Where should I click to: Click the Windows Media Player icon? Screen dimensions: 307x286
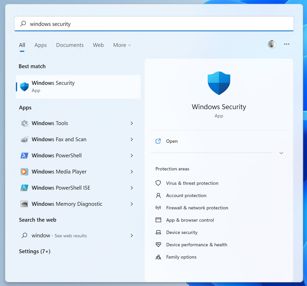[x=24, y=172]
